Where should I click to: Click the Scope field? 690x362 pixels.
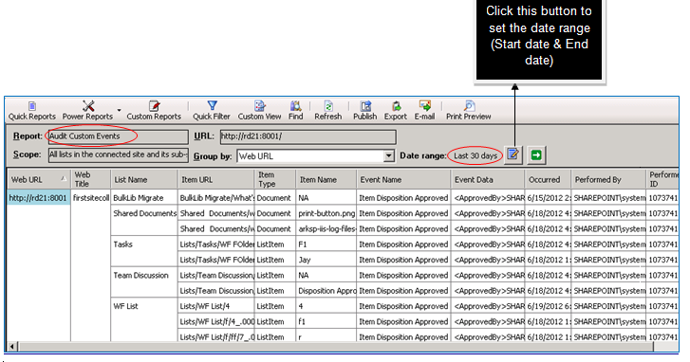pos(119,155)
